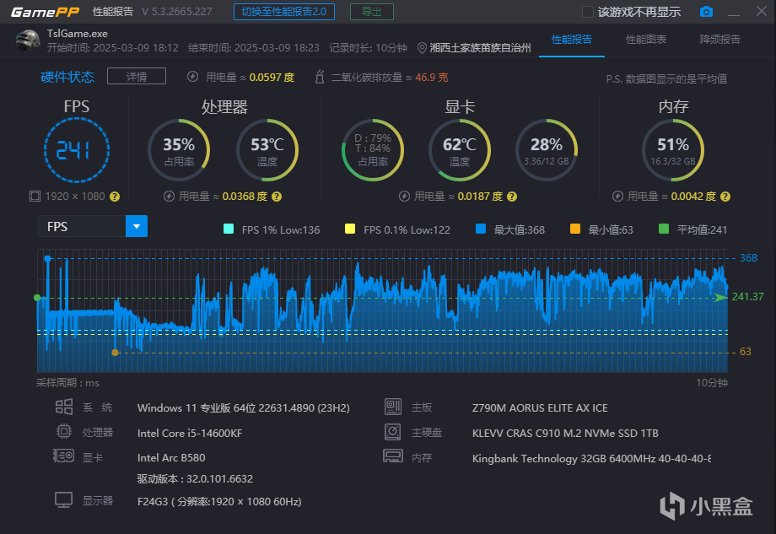Click the green 导出 export button
Image resolution: width=776 pixels, height=534 pixels.
coord(372,11)
